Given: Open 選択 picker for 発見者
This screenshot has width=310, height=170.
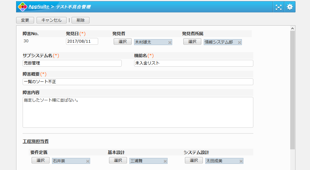Looking at the screenshot, I should [123, 42].
